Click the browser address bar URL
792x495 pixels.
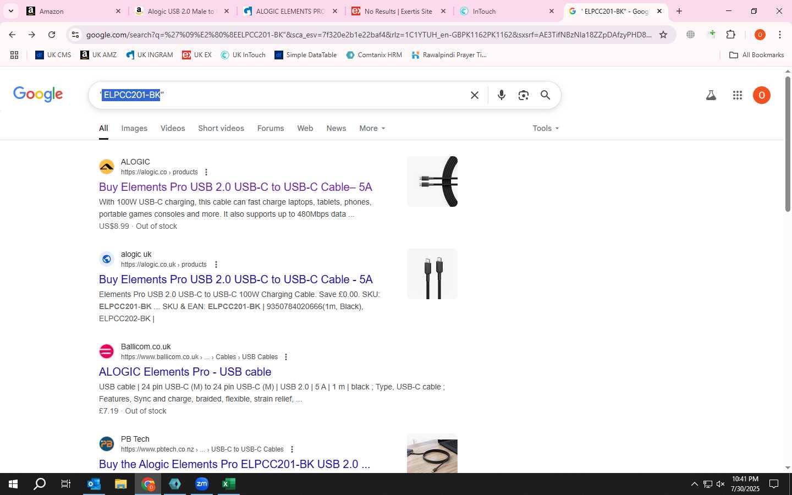point(369,35)
